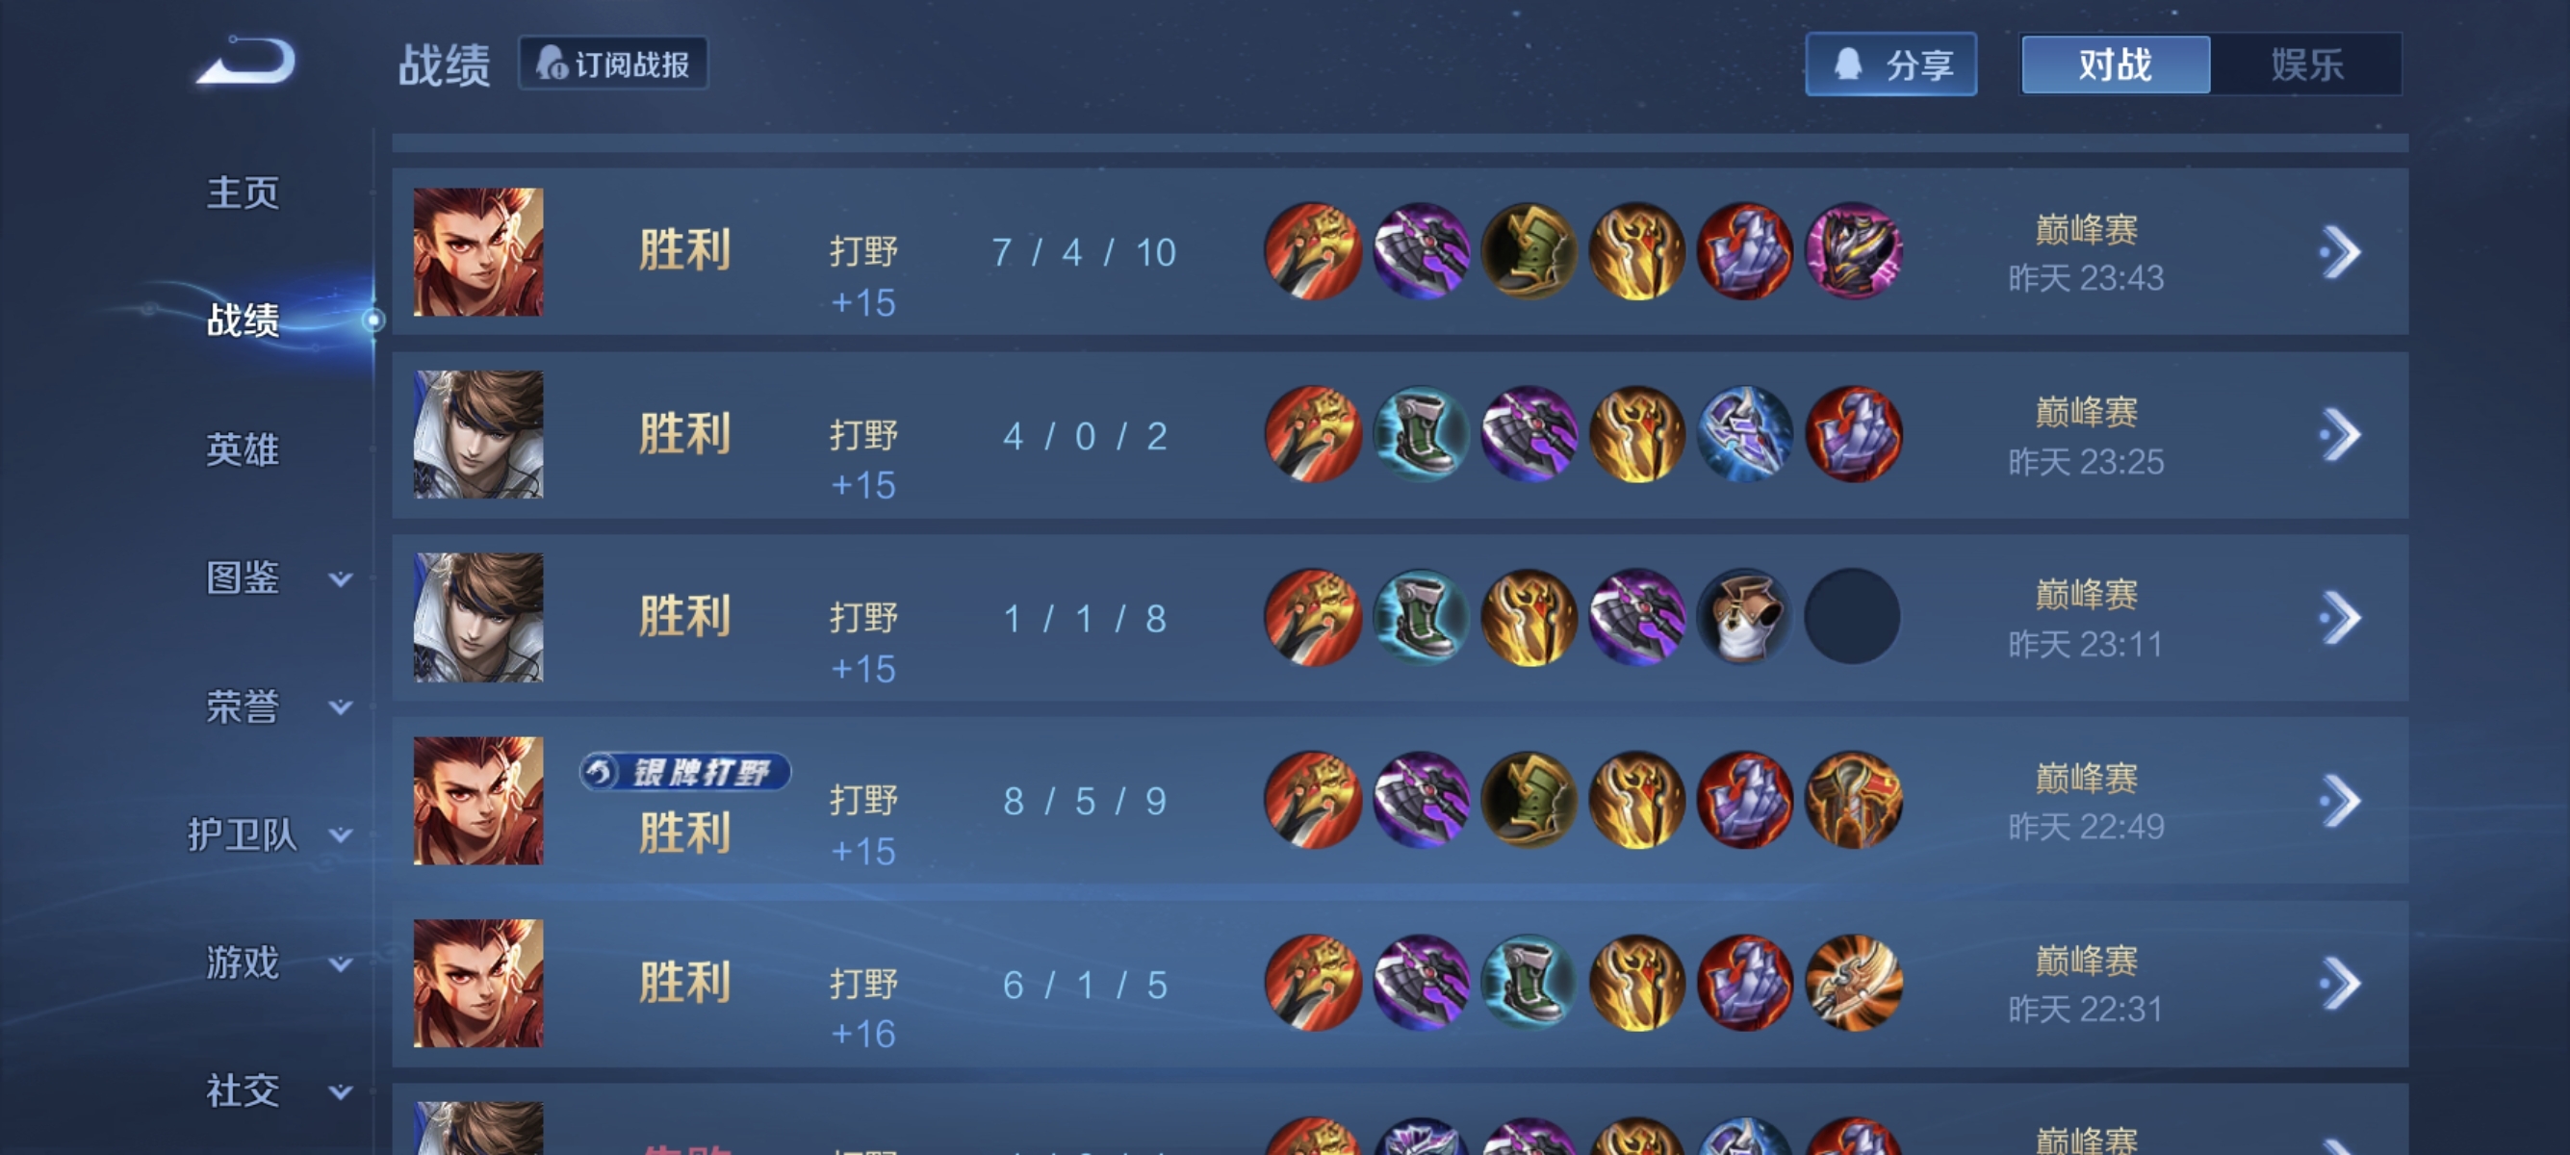Select hero portrait of the 6/1/5 match

(x=477, y=983)
